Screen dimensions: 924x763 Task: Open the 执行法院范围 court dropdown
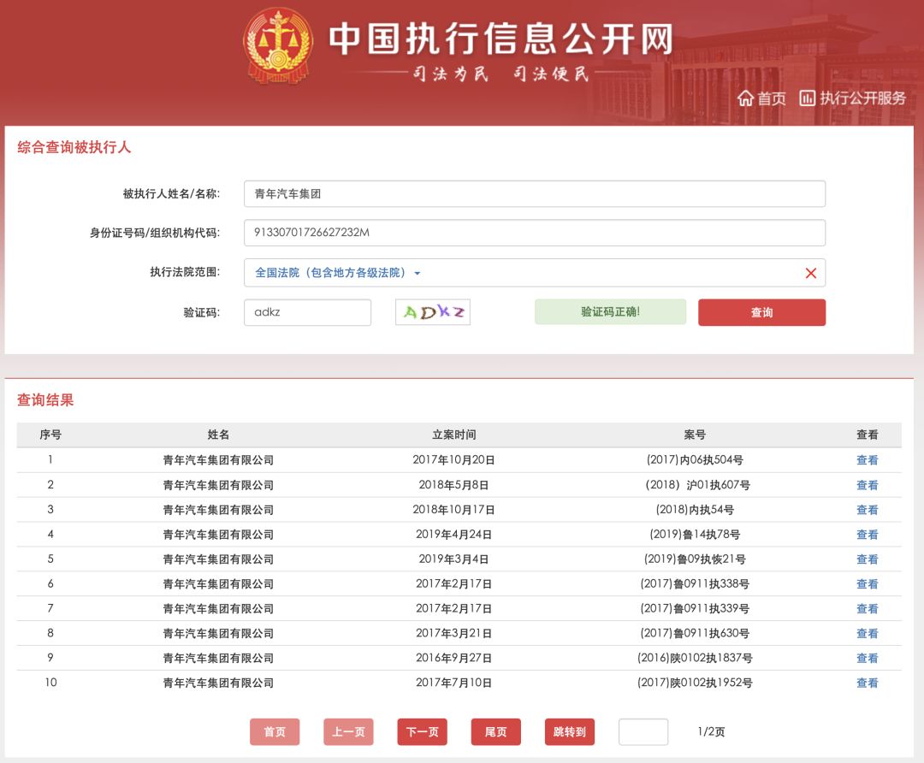[x=535, y=273]
